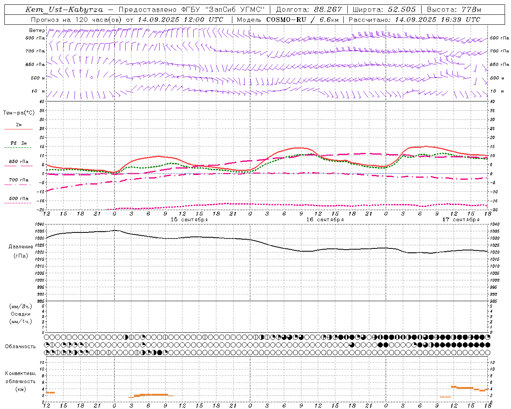Click the -20 value on right temperature axis
This screenshot has height=409, width=511.
[x=493, y=210]
